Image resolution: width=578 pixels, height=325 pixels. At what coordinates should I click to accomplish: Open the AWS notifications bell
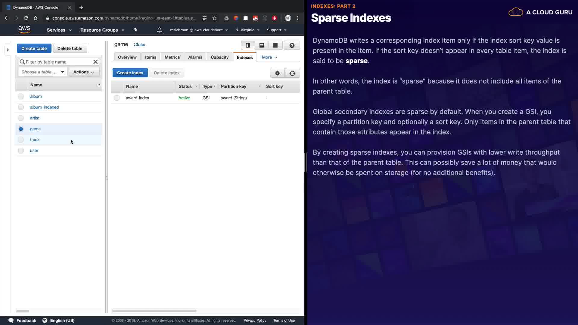(159, 30)
